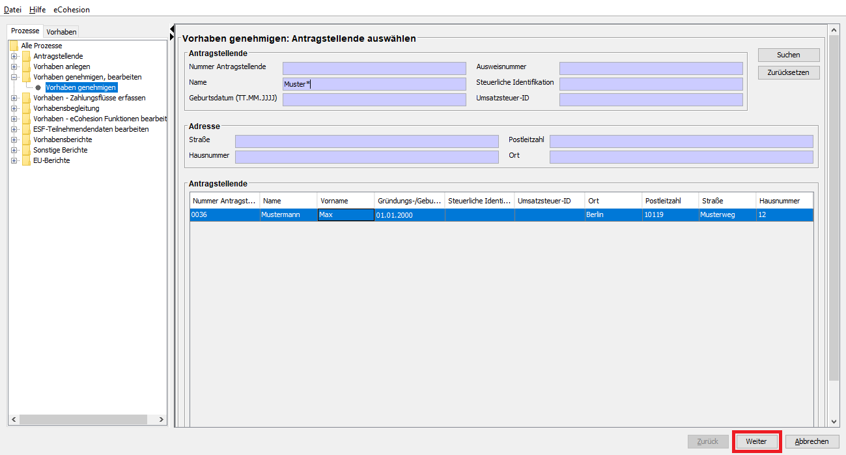Screen dimensions: 846x455
Task: Sort by Straße table column header
Action: [727, 201]
